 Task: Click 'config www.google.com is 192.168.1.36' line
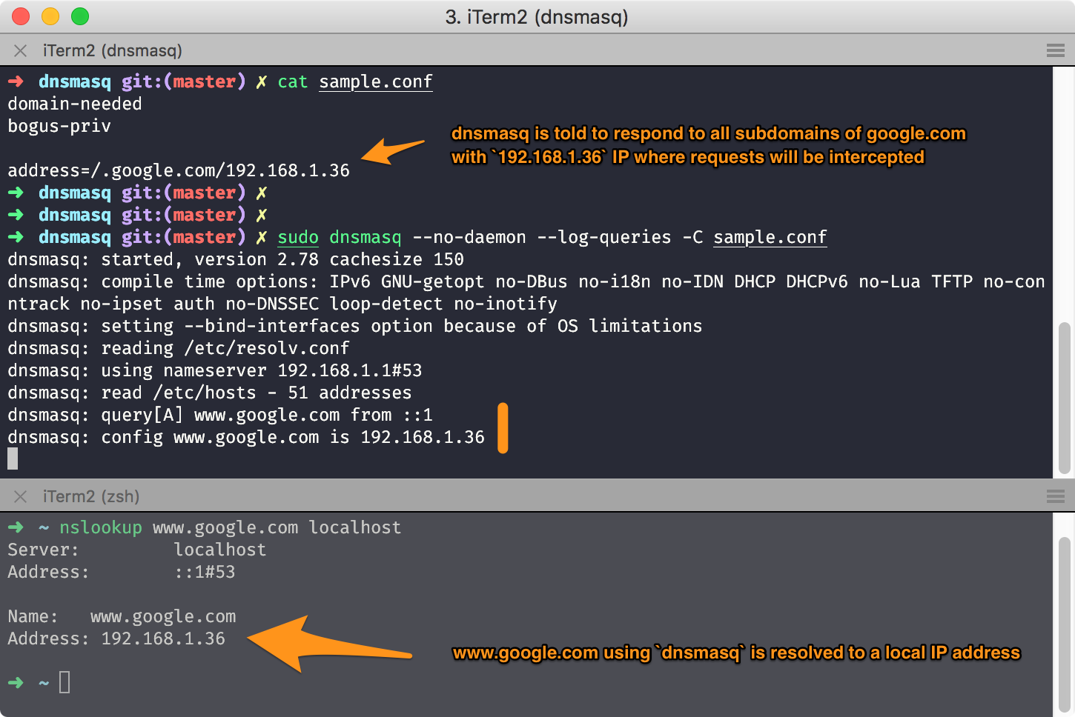(x=246, y=437)
